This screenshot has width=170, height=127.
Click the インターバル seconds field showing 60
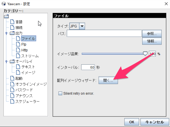click(88, 67)
